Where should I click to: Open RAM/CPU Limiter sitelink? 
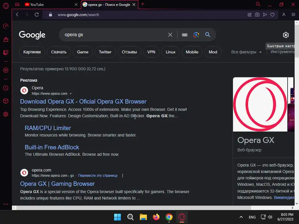(48, 128)
